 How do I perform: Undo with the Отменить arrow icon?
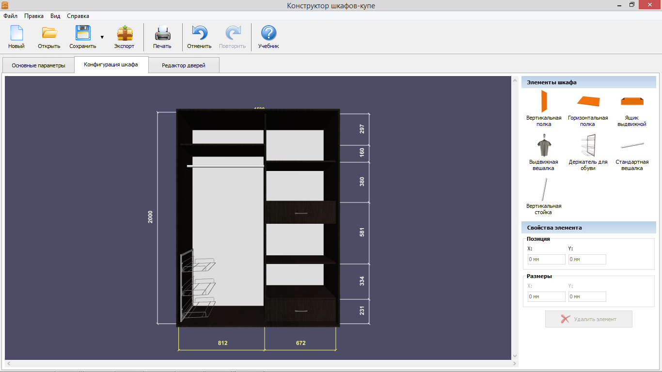199,33
